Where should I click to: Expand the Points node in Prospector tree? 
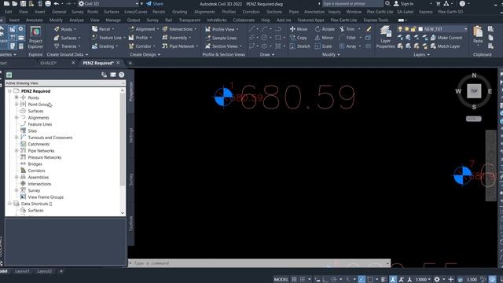coord(17,97)
